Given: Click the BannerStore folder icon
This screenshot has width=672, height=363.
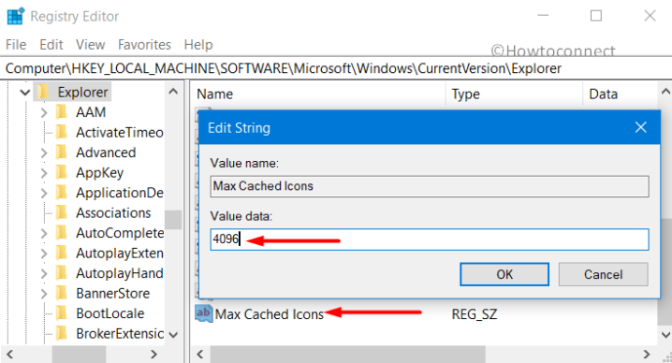Looking at the screenshot, I should coord(62,294).
